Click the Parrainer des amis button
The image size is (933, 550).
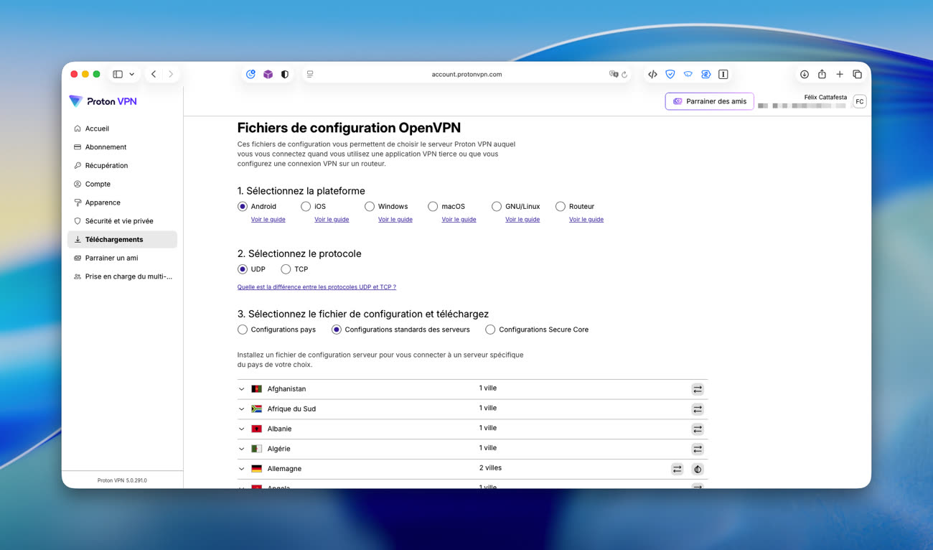(x=709, y=101)
